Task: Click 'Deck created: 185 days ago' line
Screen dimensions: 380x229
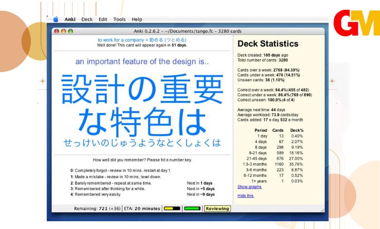Action: (263, 55)
